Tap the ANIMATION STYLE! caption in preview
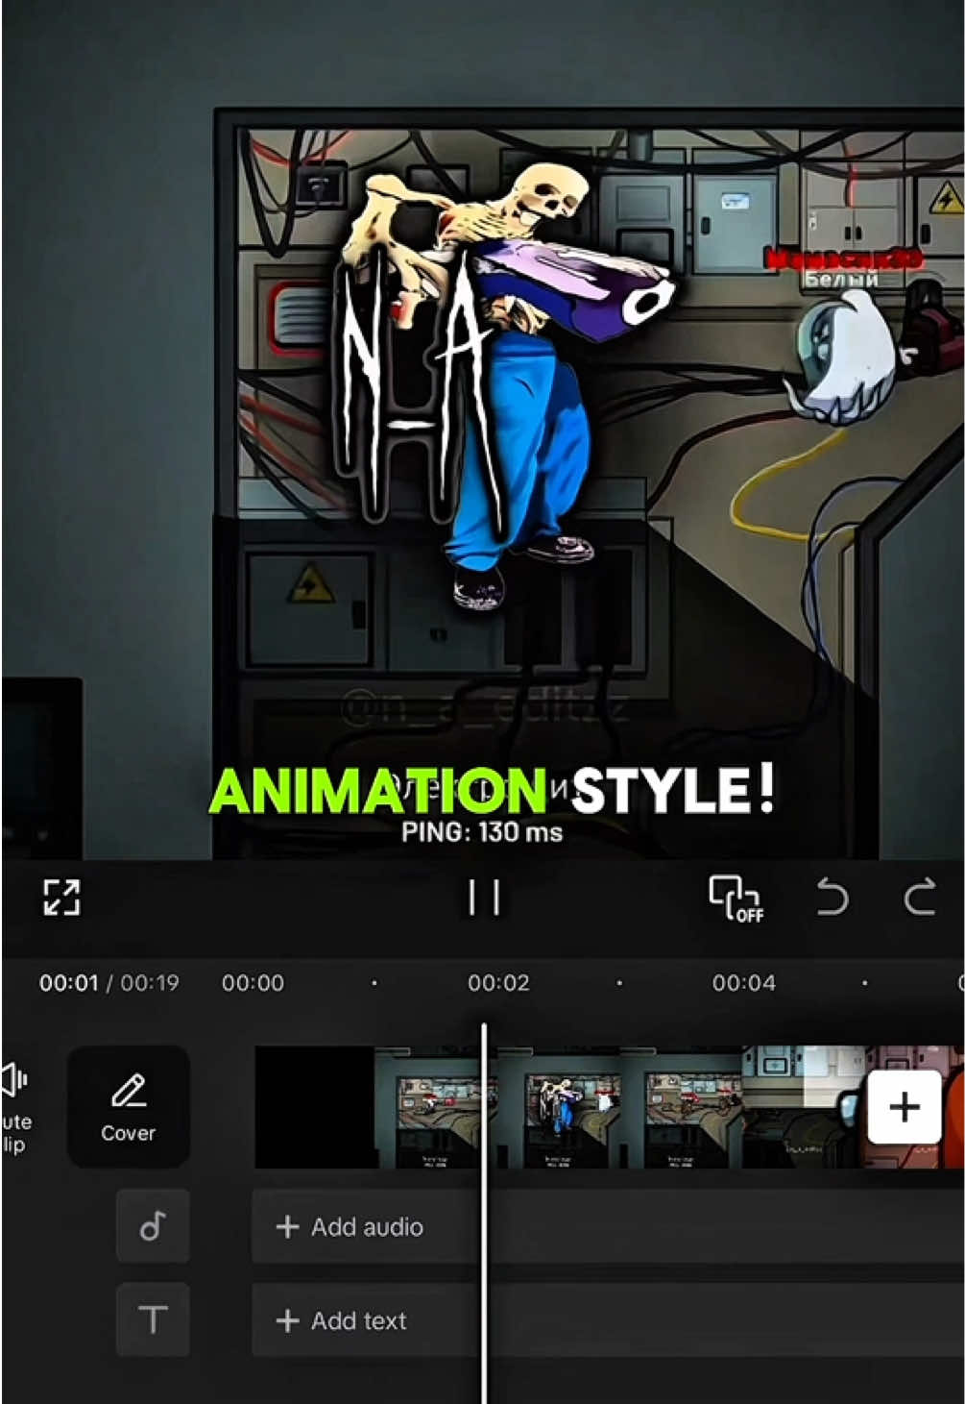The width and height of the screenshot is (965, 1404). [491, 791]
